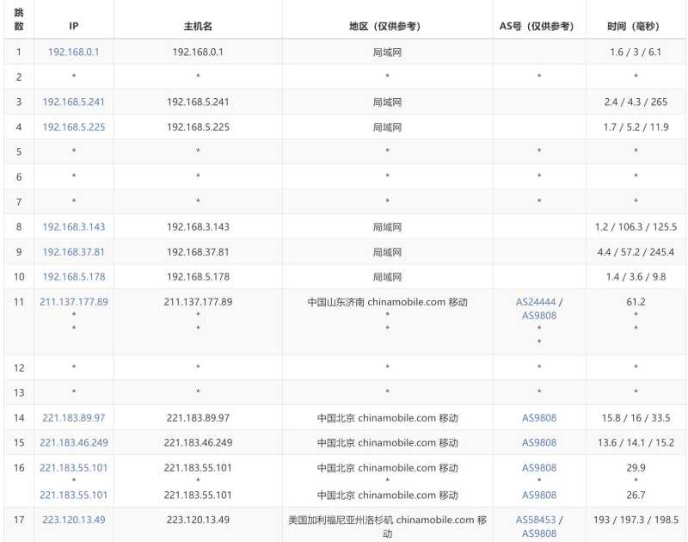The height and width of the screenshot is (542, 688).
Task: Click the 221.183.89.97 IP link
Action: pos(73,418)
